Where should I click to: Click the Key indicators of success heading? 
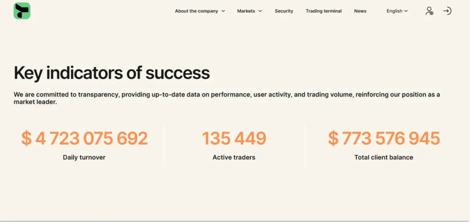[x=112, y=73]
